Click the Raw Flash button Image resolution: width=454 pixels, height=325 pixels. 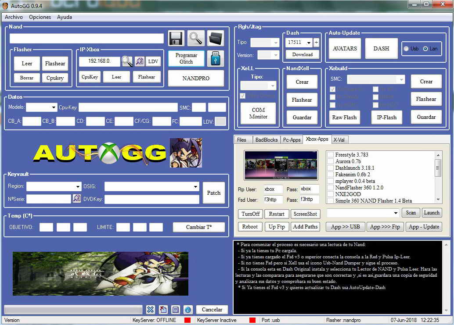[344, 118]
